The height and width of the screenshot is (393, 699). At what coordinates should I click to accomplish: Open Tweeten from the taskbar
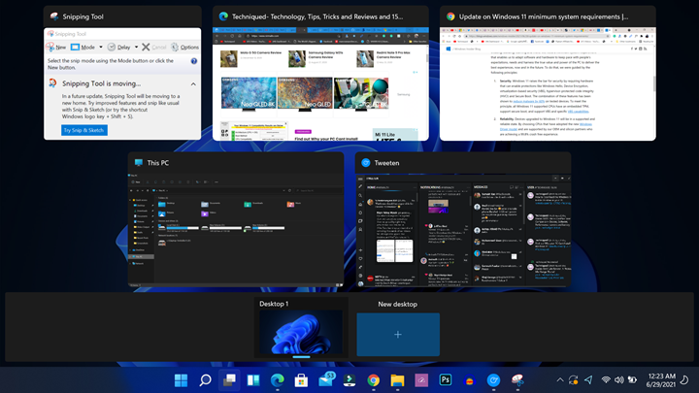point(493,380)
